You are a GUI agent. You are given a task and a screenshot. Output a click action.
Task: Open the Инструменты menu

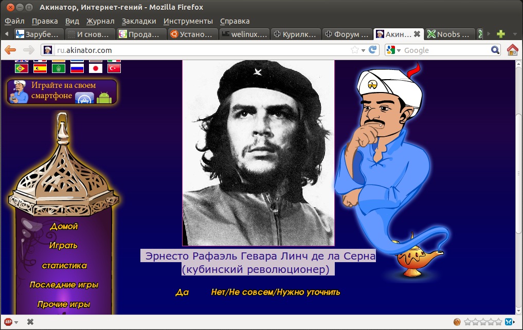188,21
